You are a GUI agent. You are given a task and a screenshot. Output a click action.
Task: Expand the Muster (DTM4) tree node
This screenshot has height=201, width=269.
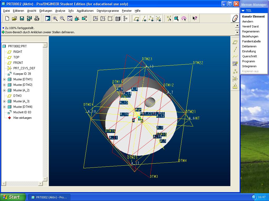(x=4, y=107)
